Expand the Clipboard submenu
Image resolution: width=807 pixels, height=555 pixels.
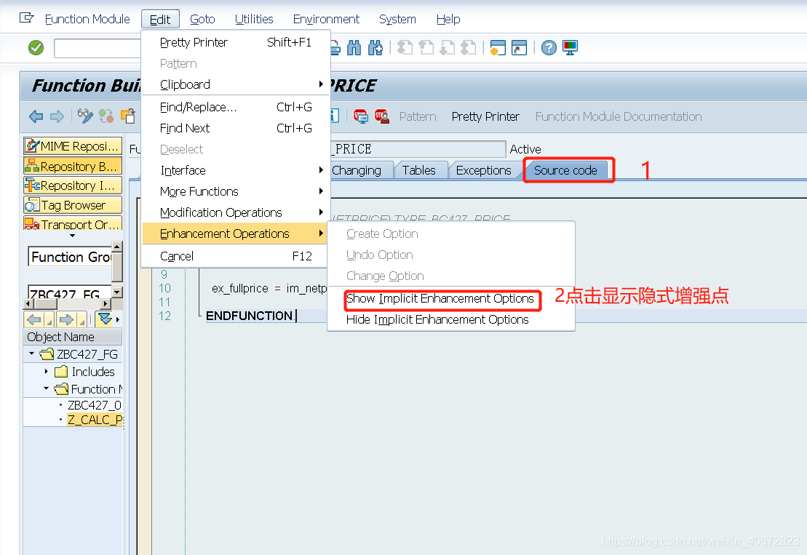point(236,84)
